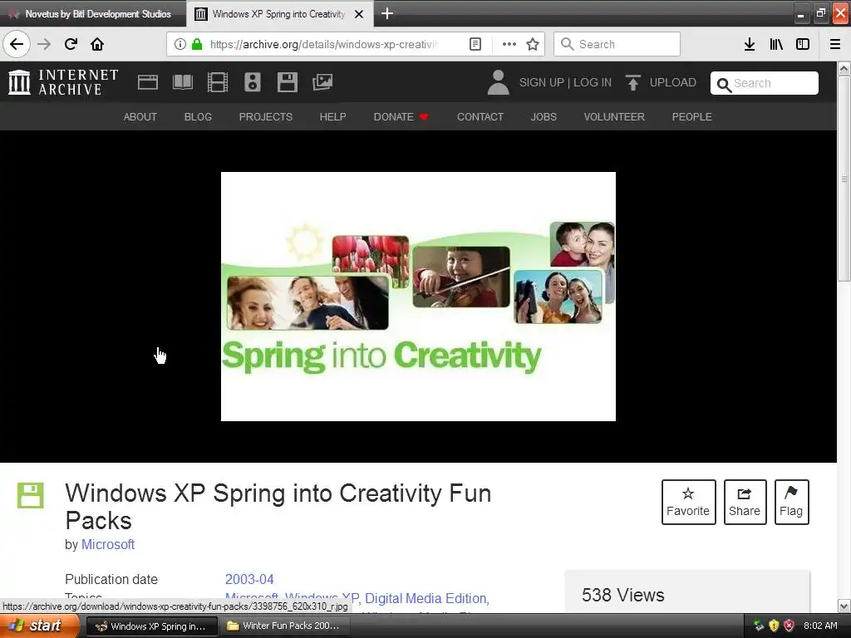The height and width of the screenshot is (638, 851).
Task: Open the Firefox hamburger menu
Action: point(835,44)
